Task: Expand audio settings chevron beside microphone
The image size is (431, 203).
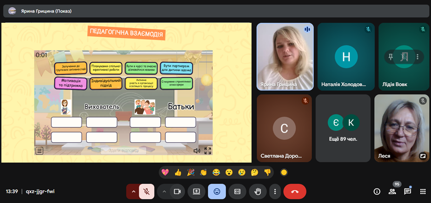Action: point(133,191)
